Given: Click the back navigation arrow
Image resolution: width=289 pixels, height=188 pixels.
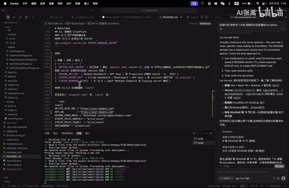Looking at the screenshot, I should pos(93,10).
